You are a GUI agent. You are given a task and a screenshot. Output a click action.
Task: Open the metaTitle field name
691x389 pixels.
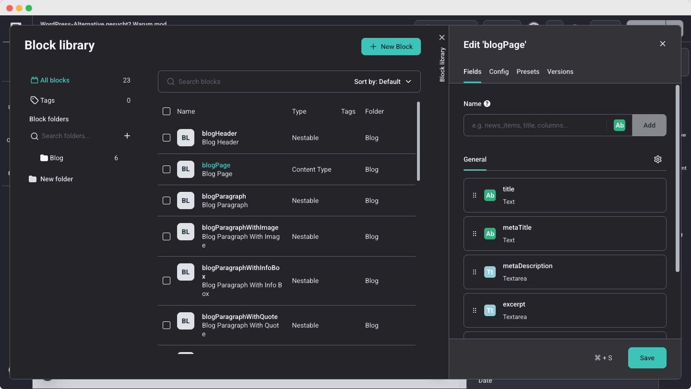pos(517,227)
